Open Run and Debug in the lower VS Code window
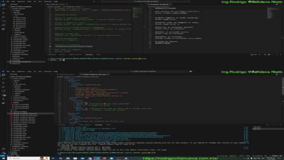Viewport: 284px width, 160px height. coord(3,87)
